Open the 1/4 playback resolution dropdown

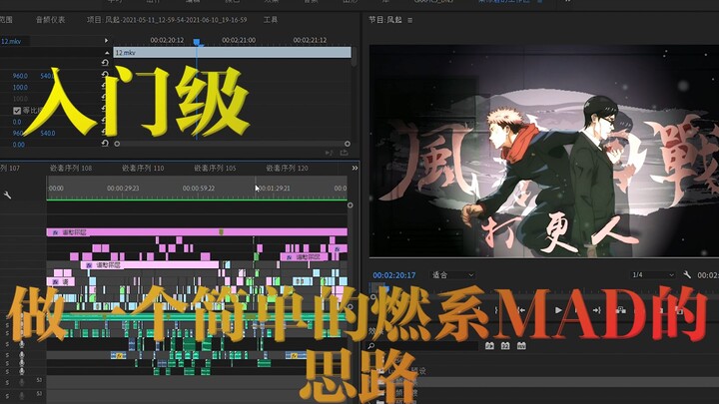(x=653, y=275)
